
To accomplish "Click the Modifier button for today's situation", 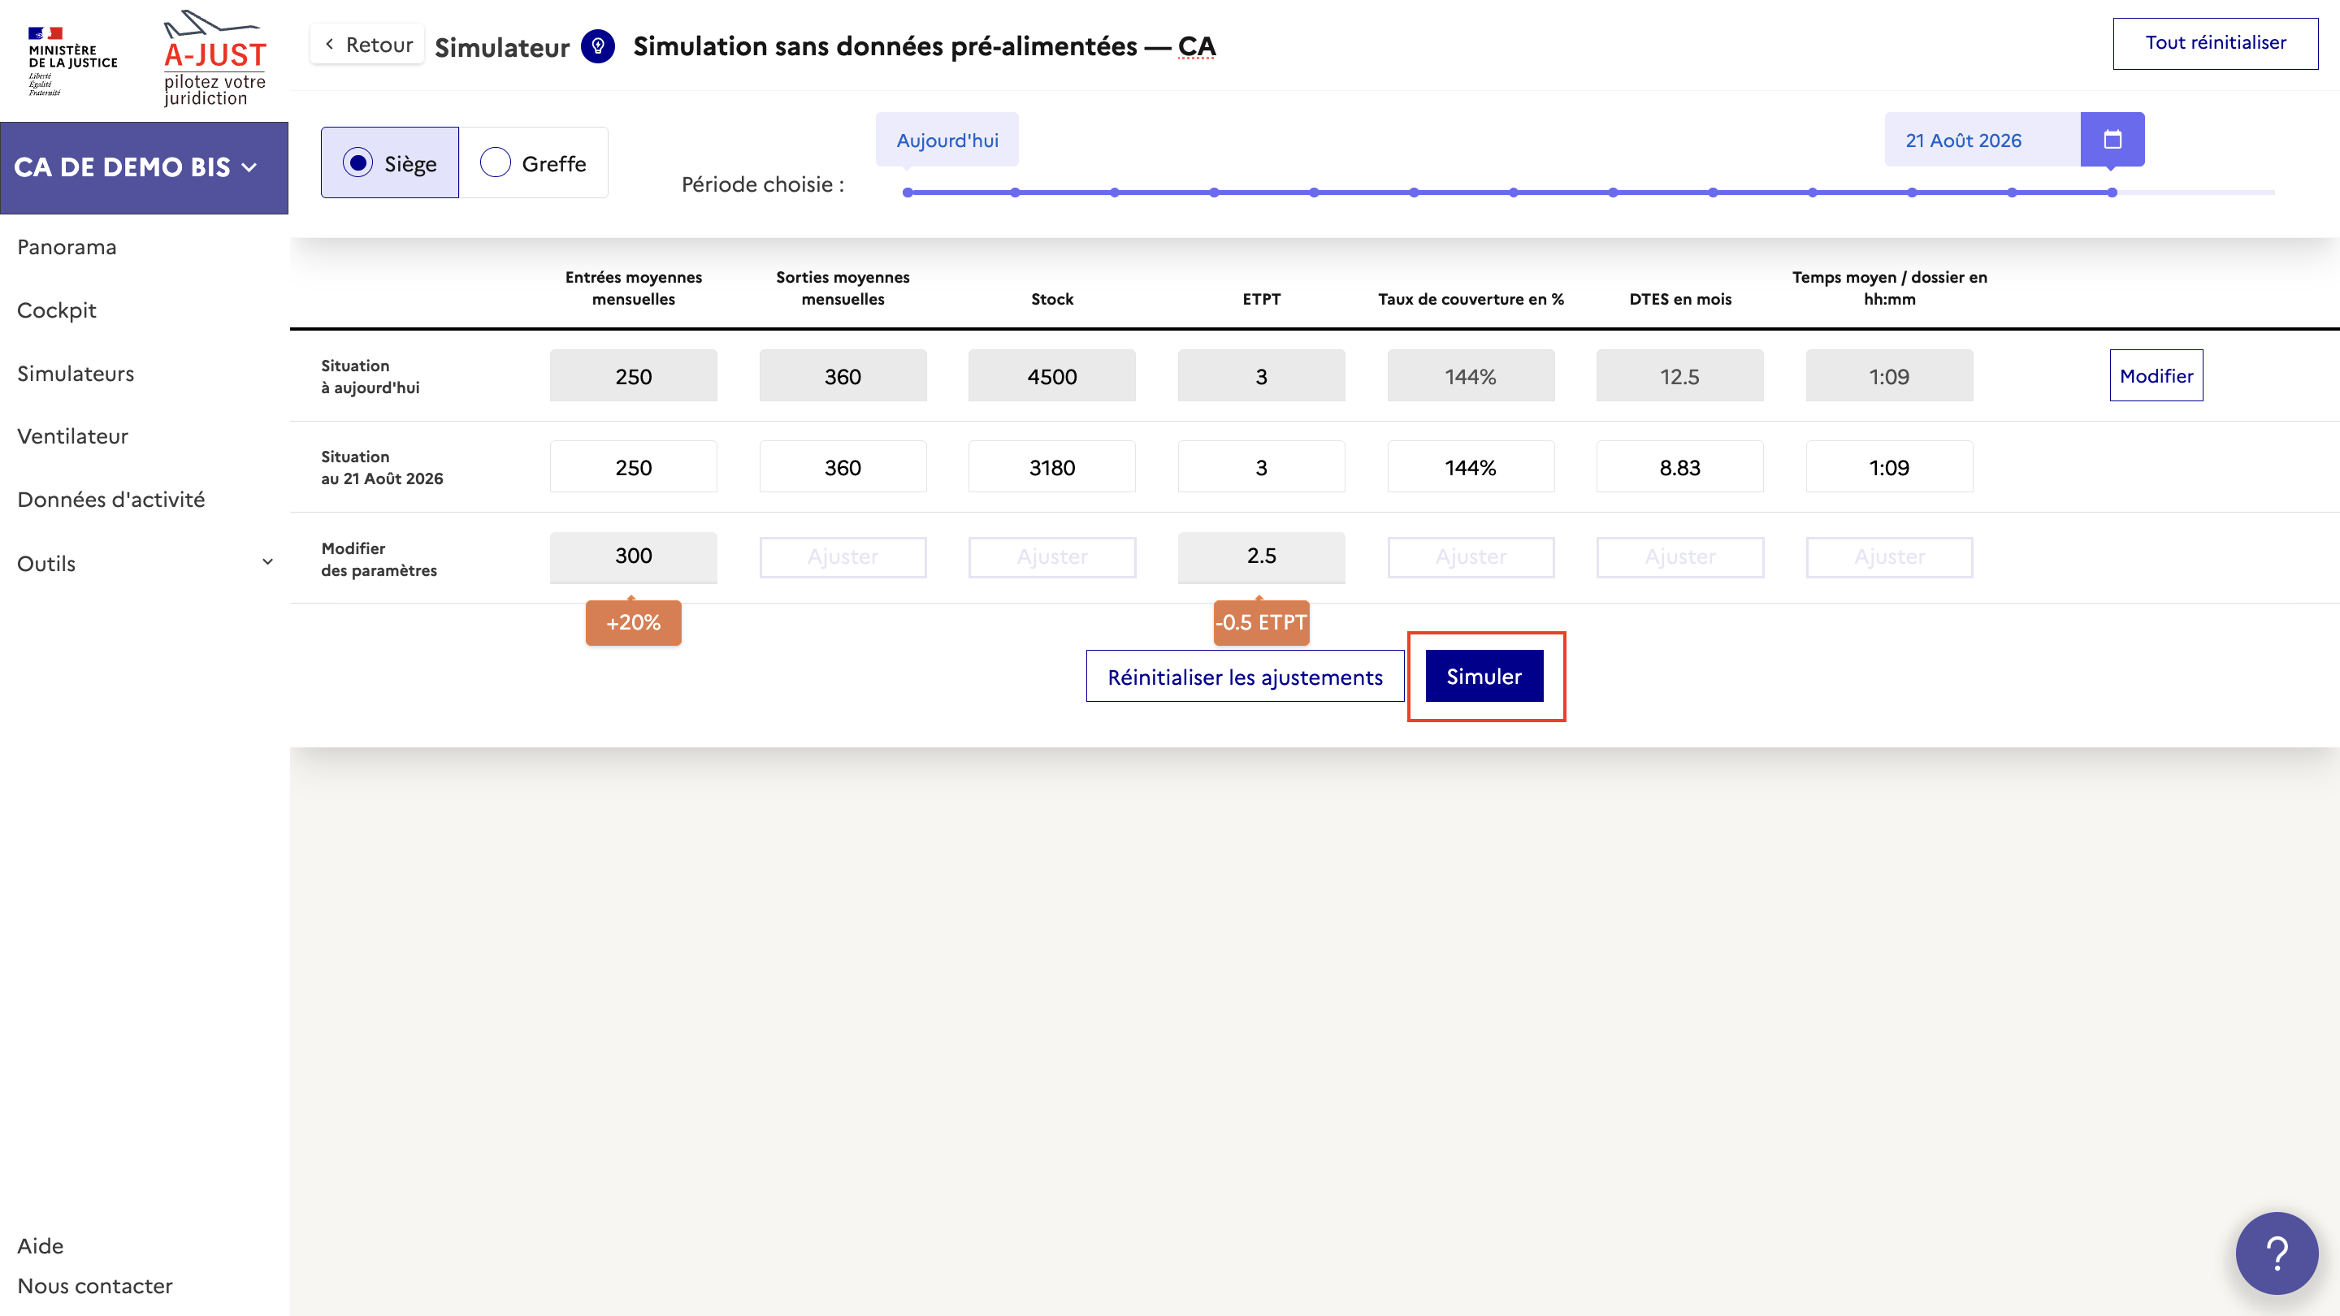I will click(x=2156, y=375).
